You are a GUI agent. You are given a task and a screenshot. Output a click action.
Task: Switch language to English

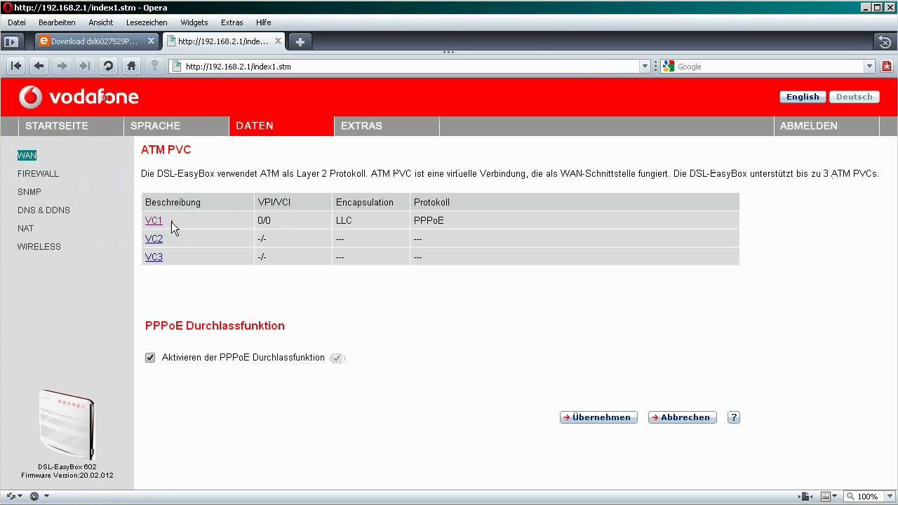pos(803,97)
